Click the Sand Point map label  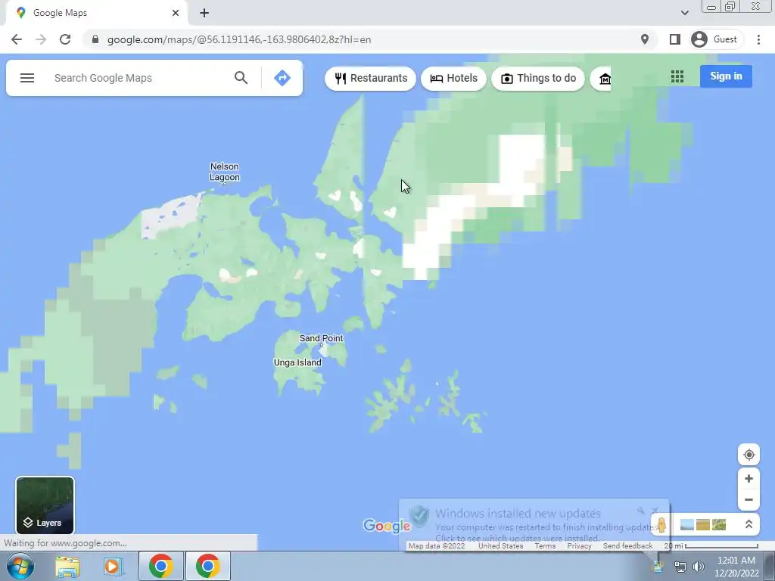pyautogui.click(x=321, y=338)
